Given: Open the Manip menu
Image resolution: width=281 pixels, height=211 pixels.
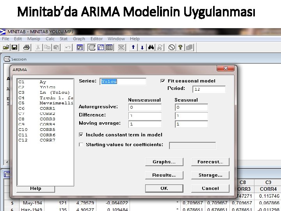Looking at the screenshot, I should pyautogui.click(x=34, y=39).
